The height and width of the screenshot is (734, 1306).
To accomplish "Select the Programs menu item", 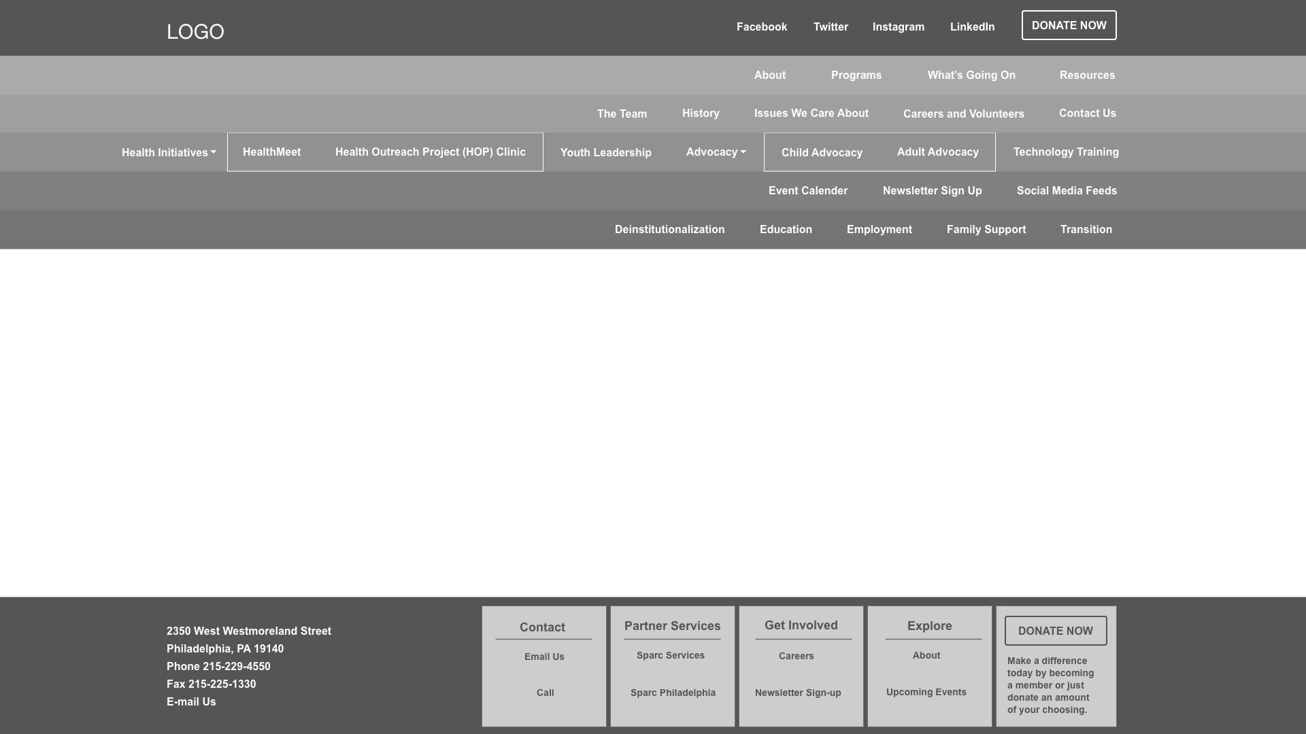I will click(x=856, y=75).
